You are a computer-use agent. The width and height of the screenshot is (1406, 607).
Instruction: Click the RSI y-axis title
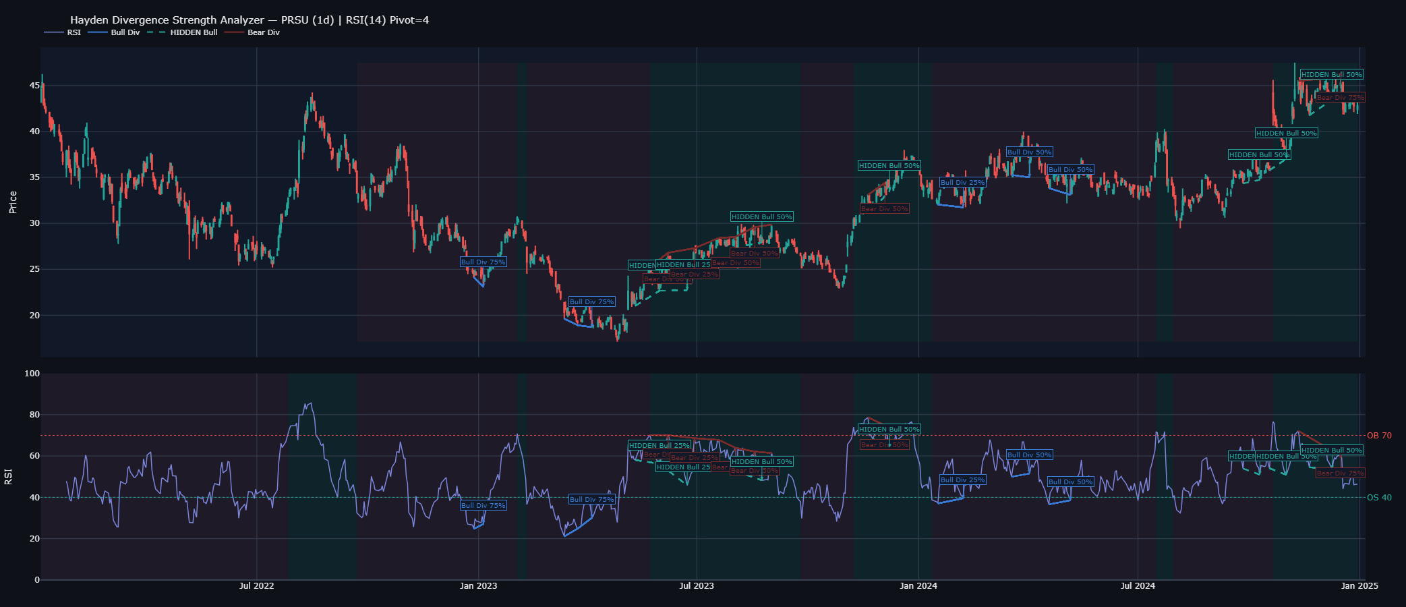point(9,477)
